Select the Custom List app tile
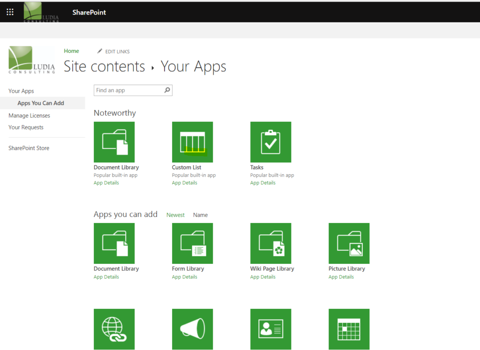Image resolution: width=480 pixels, height=350 pixels. (x=192, y=141)
